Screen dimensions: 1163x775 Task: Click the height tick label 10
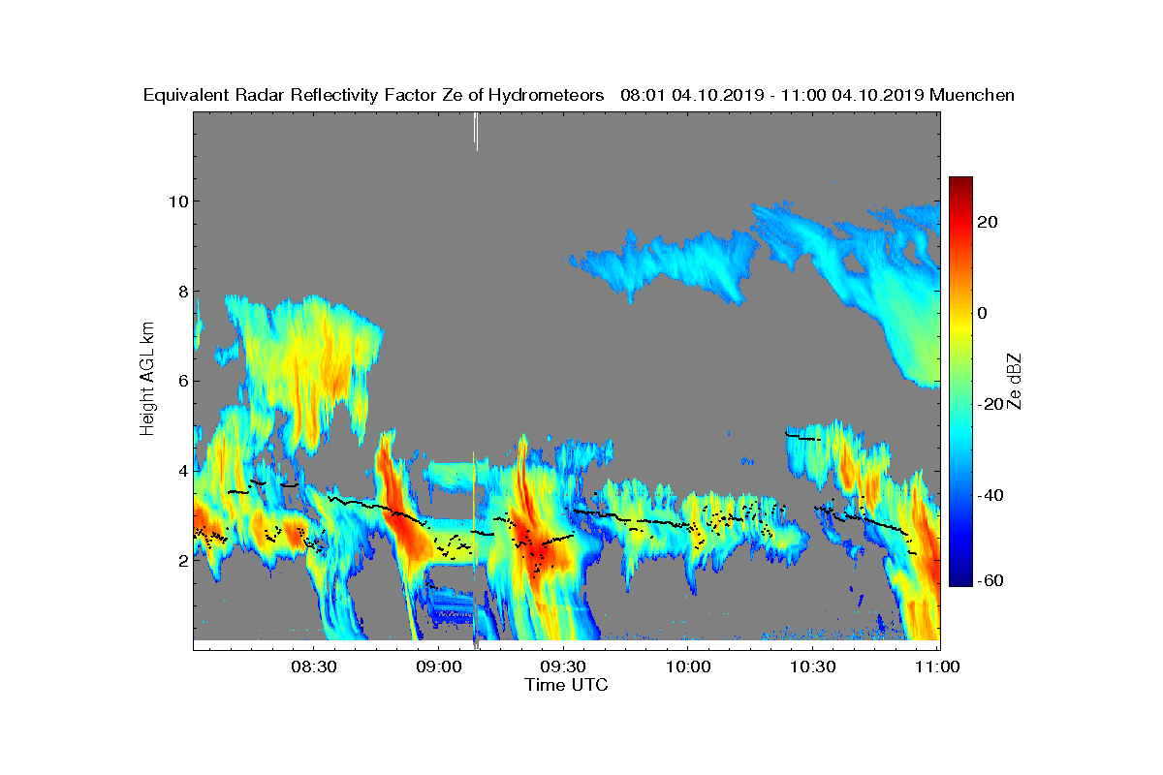pyautogui.click(x=176, y=201)
